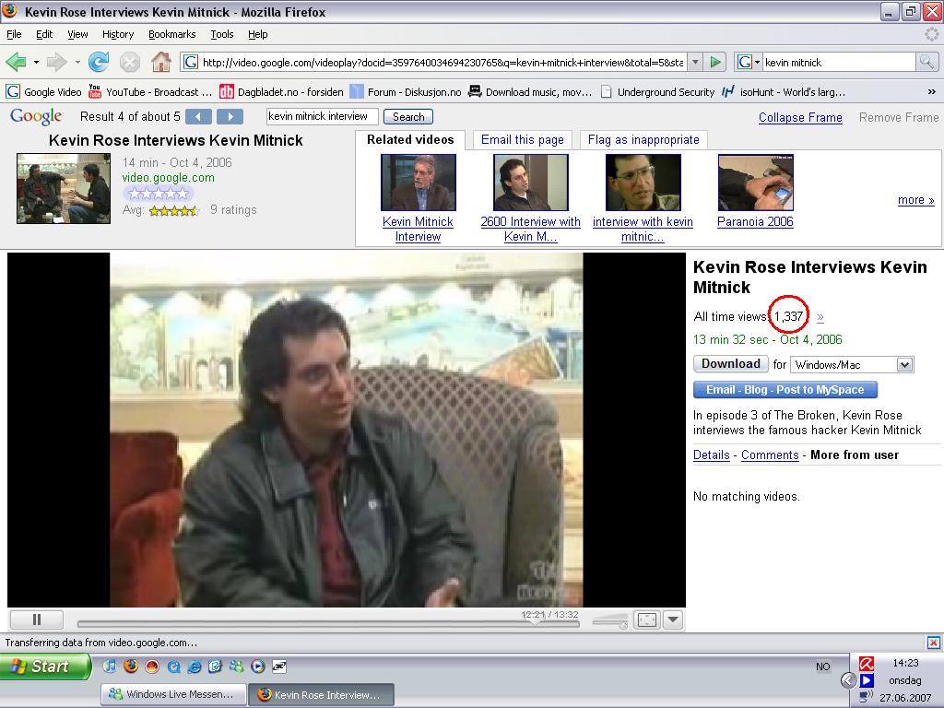This screenshot has height=708, width=944.
Task: Pause the video playback
Action: tap(37, 619)
